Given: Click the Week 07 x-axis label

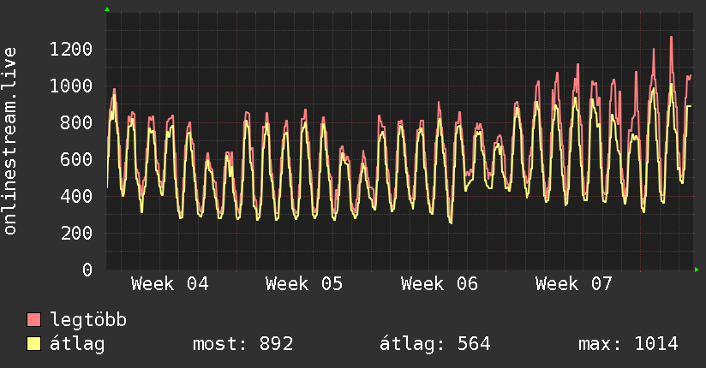Looking at the screenshot, I should 574,284.
